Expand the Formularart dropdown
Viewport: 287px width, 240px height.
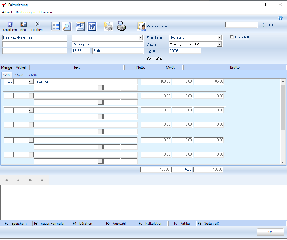[219, 38]
